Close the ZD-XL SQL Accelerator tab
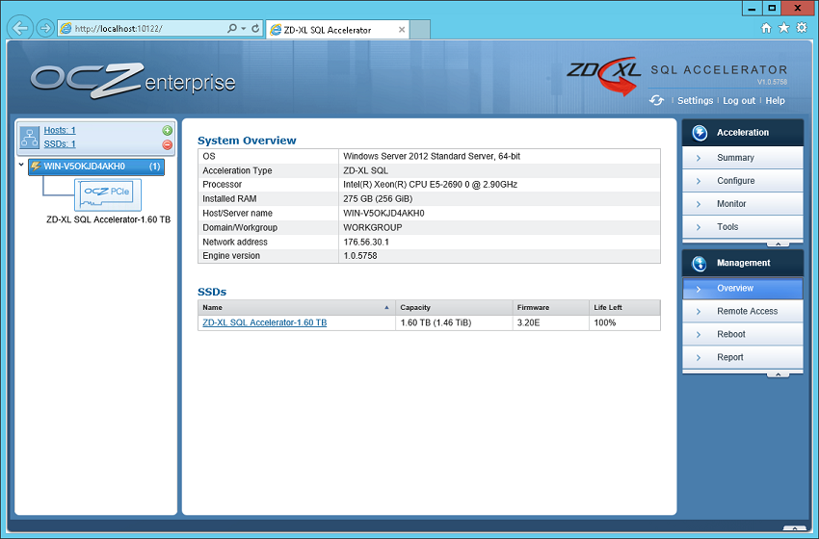819x539 pixels. tap(402, 30)
